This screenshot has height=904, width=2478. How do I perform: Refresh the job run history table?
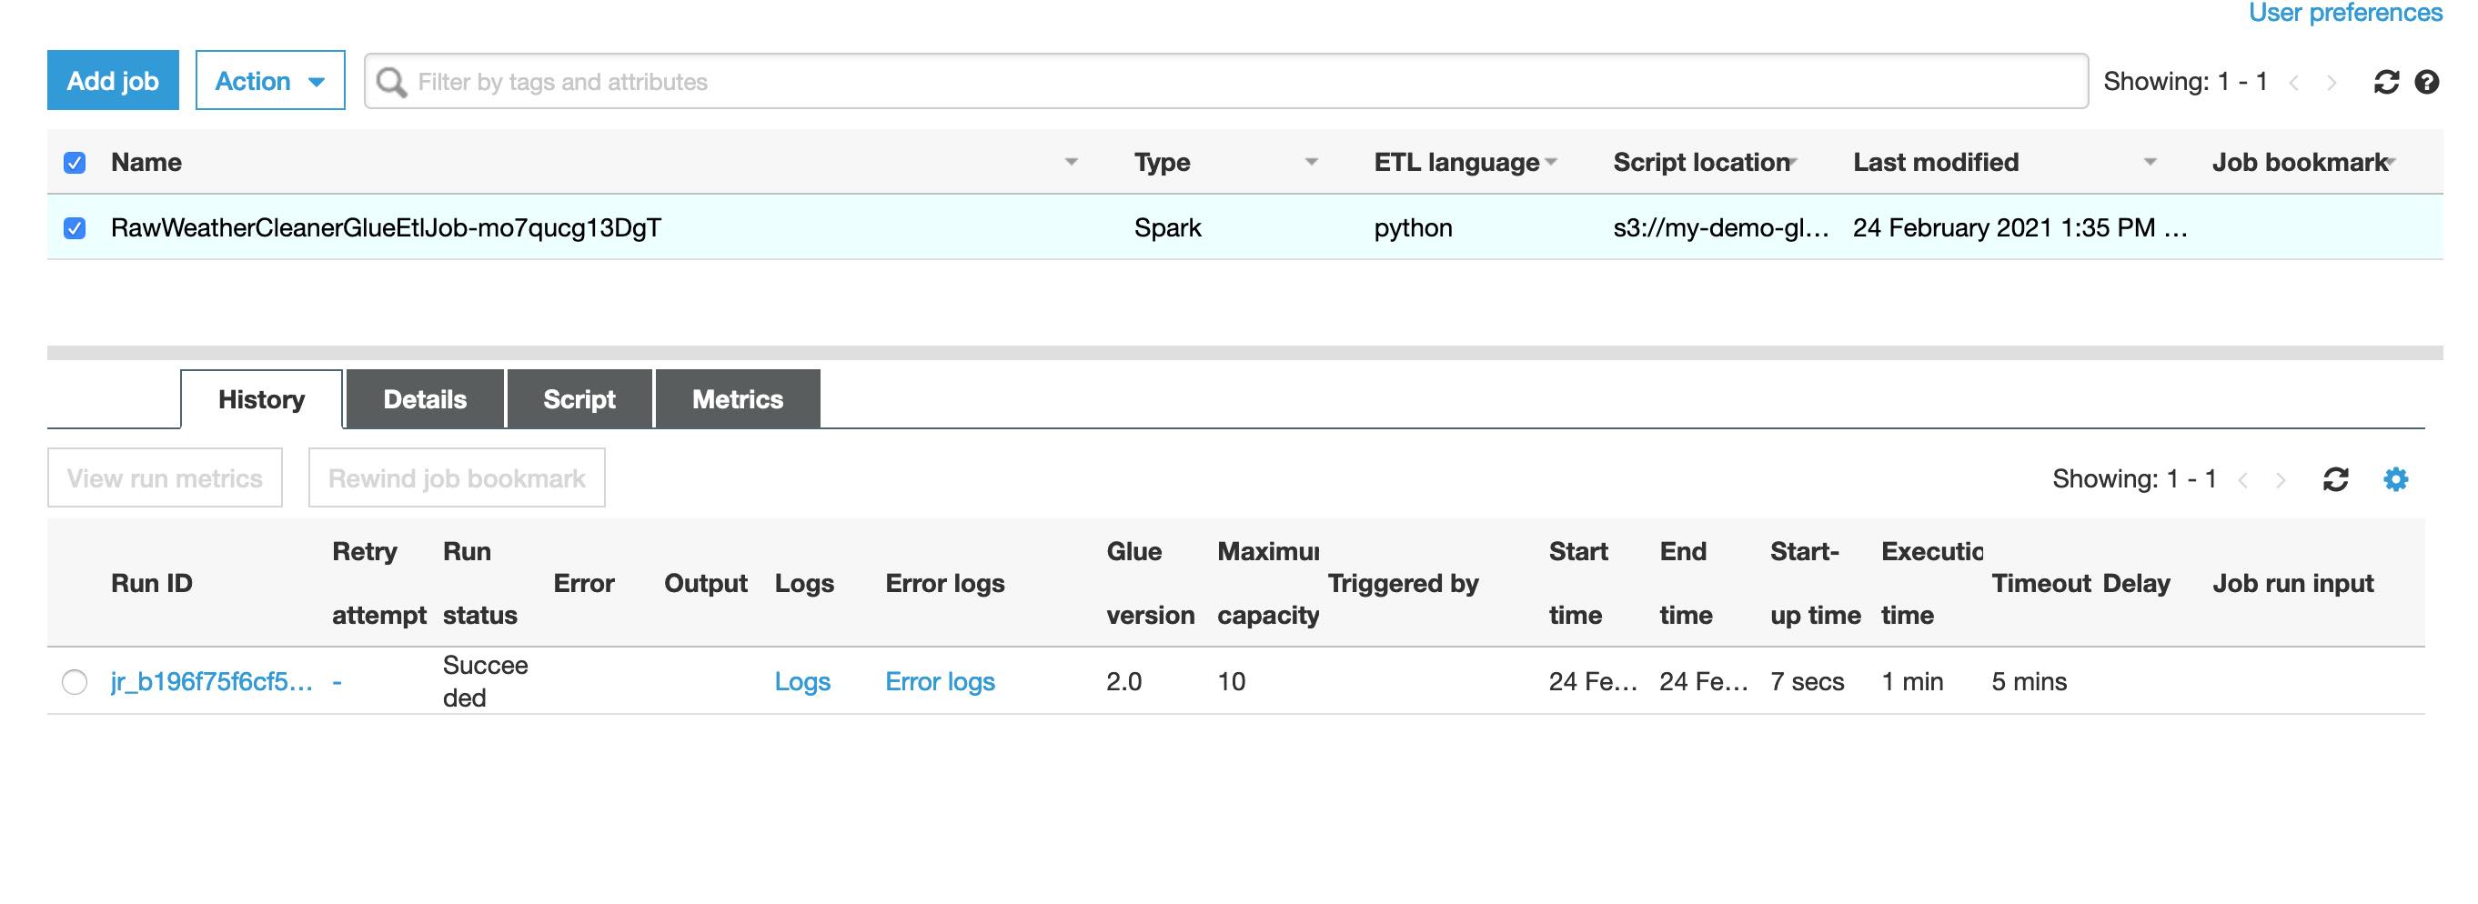(2335, 479)
